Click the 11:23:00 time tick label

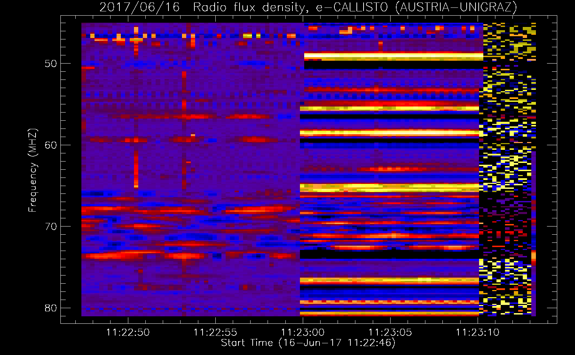[x=303, y=333]
